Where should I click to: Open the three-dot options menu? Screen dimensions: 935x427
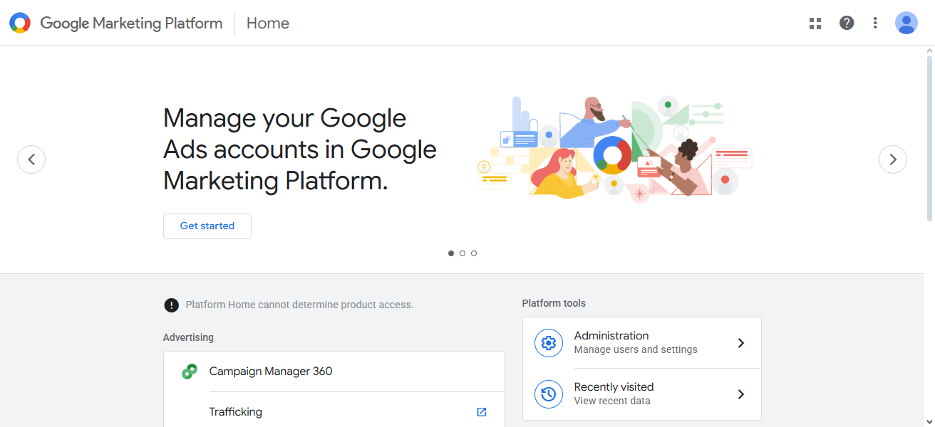pos(874,23)
